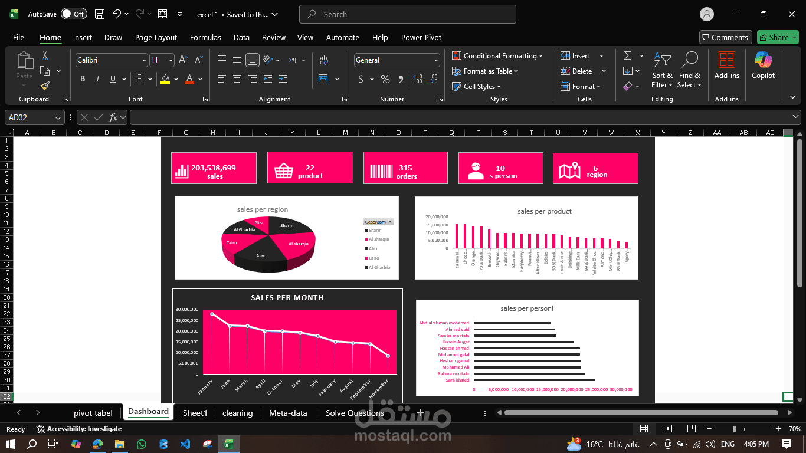
Task: Click the Cut scissors icon
Action: click(x=45, y=56)
